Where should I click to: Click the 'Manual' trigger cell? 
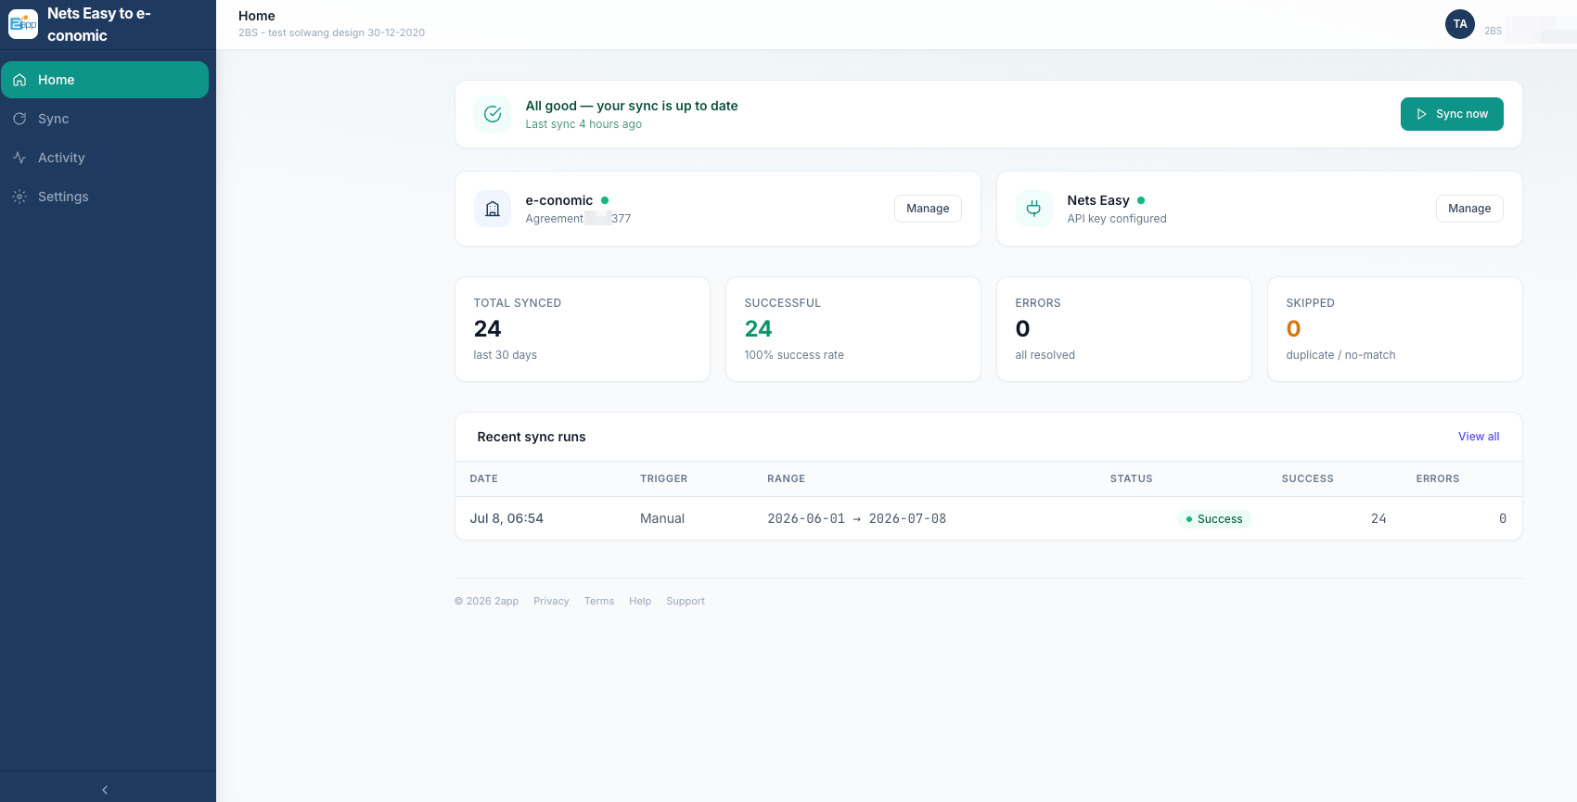(x=662, y=518)
